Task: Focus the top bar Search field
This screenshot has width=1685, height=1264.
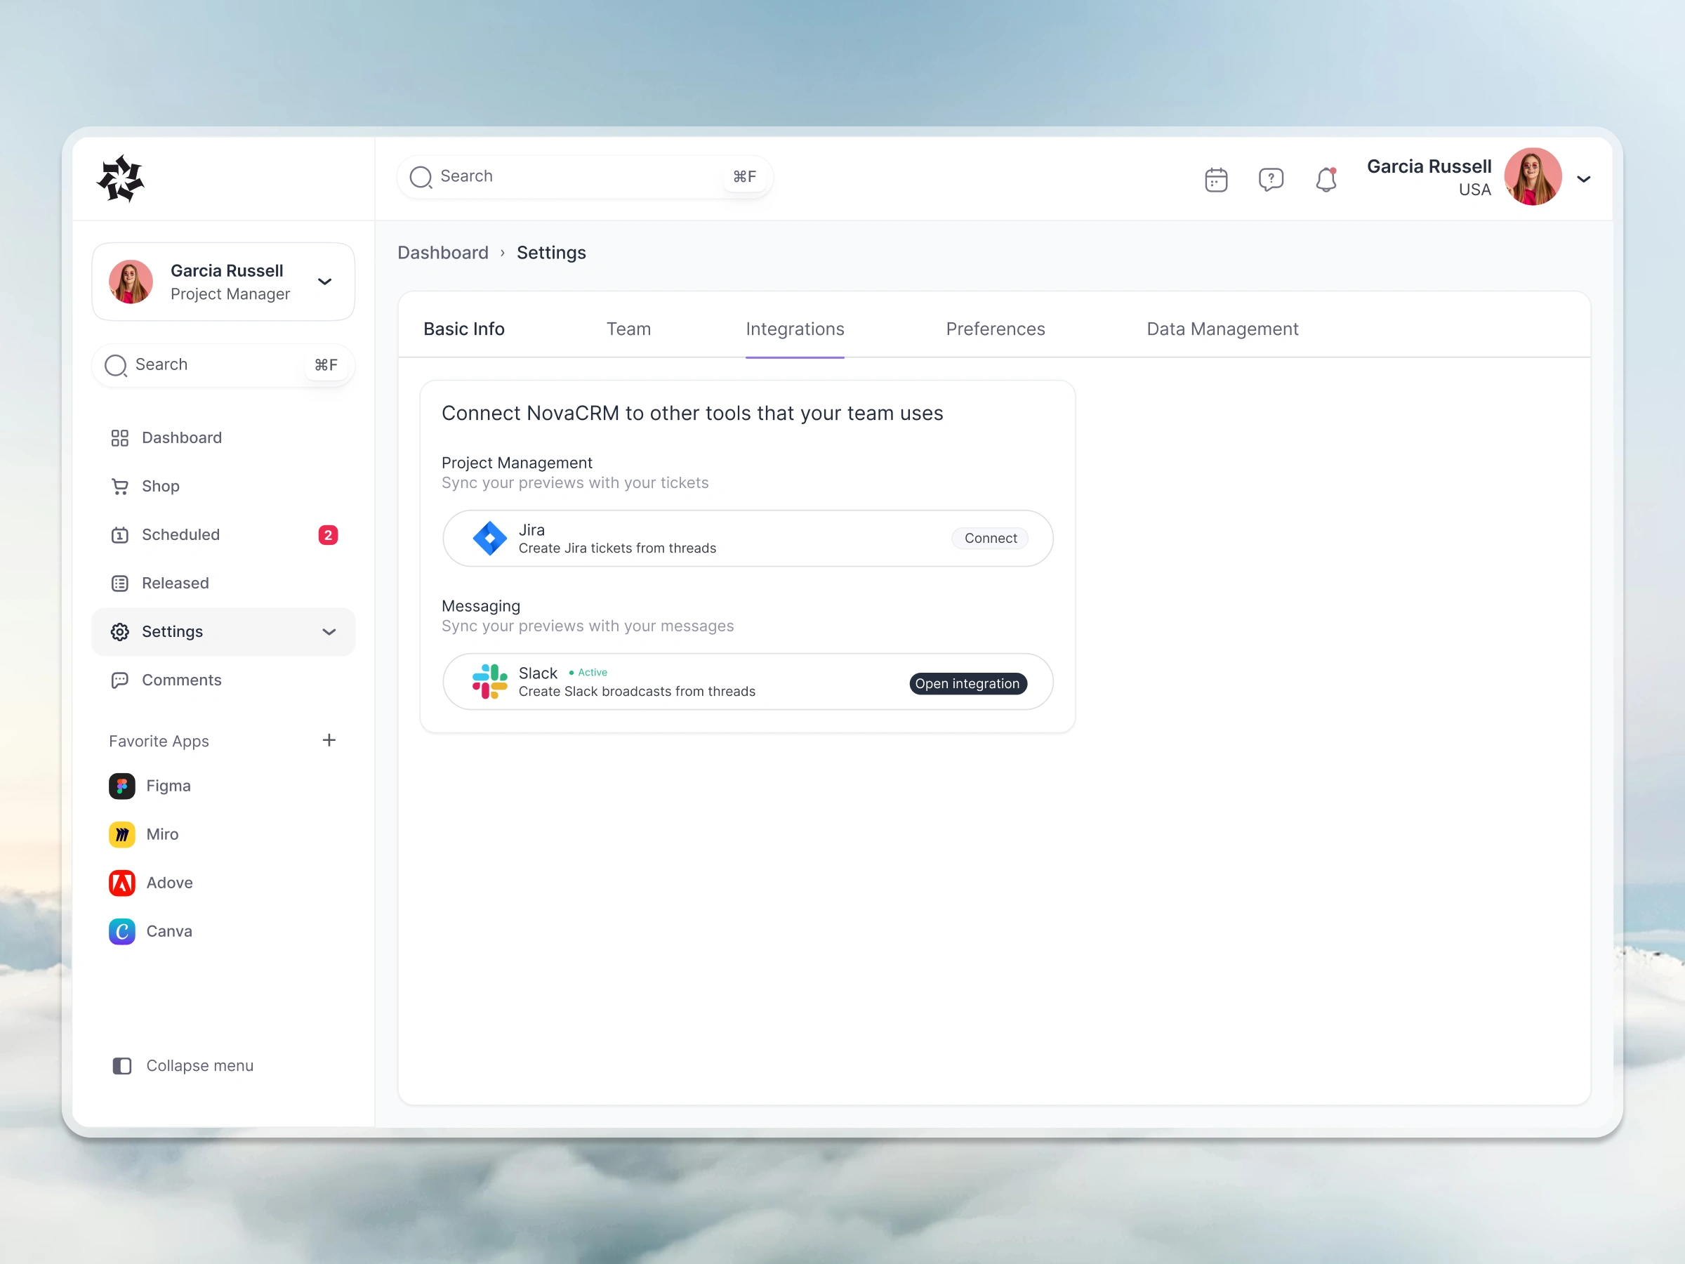Action: click(x=585, y=178)
